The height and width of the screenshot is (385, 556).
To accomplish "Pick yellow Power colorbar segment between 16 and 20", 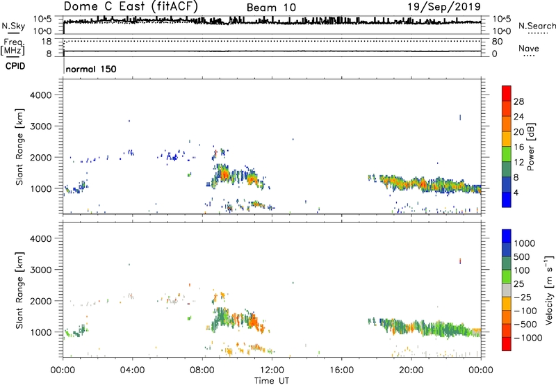I will pyautogui.click(x=507, y=139).
